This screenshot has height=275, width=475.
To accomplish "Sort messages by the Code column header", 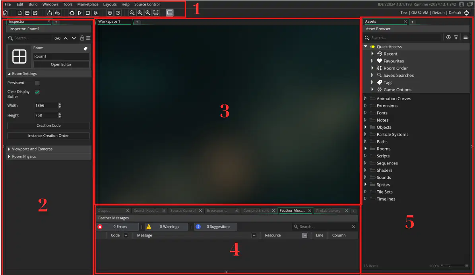I will 115,235.
